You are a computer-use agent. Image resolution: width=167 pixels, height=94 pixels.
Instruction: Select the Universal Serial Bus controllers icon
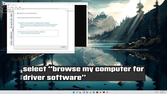point(11,45)
